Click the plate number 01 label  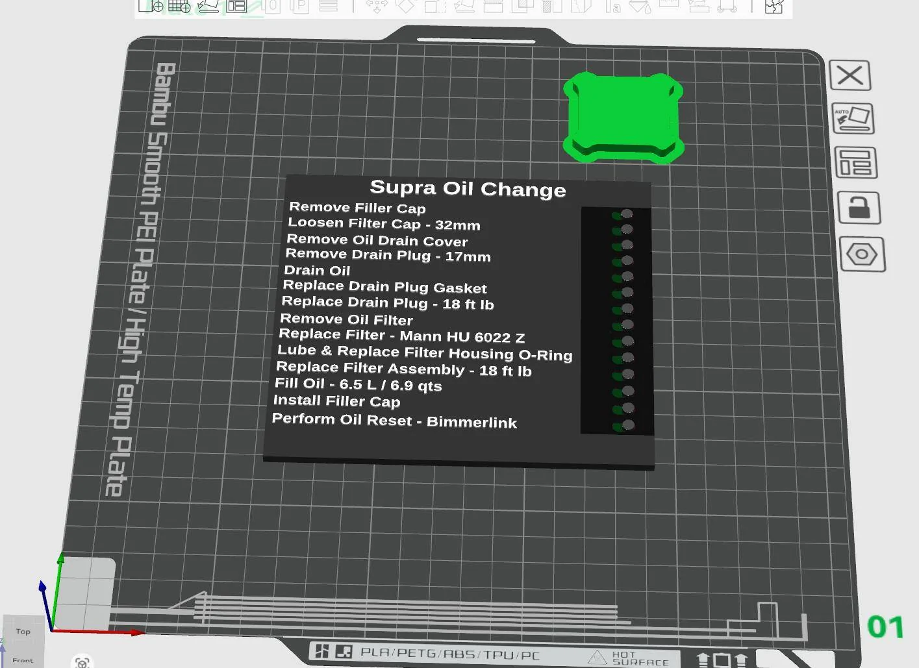(885, 627)
